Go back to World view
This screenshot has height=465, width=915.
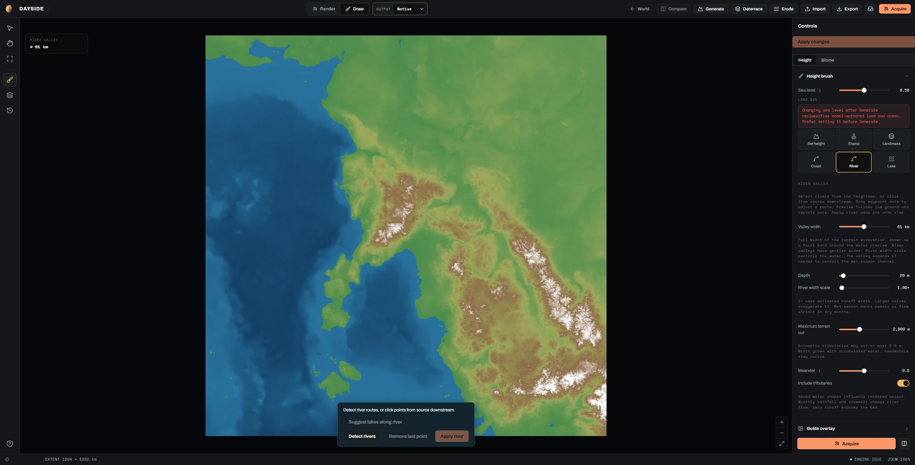pyautogui.click(x=639, y=9)
